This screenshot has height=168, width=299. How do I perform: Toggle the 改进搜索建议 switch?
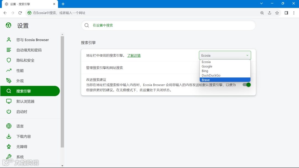247,85
